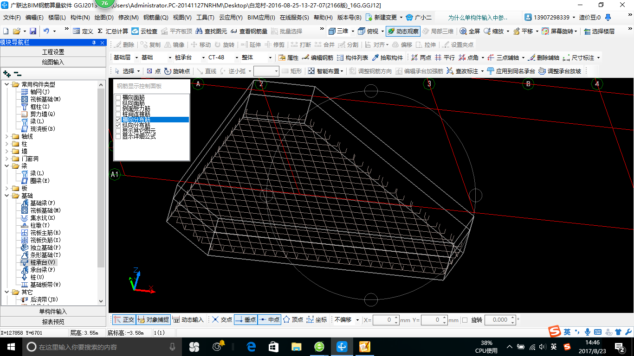Click 编辑钢筋 edit rebar toolbar icon
This screenshot has height=356, width=634.
click(317, 58)
